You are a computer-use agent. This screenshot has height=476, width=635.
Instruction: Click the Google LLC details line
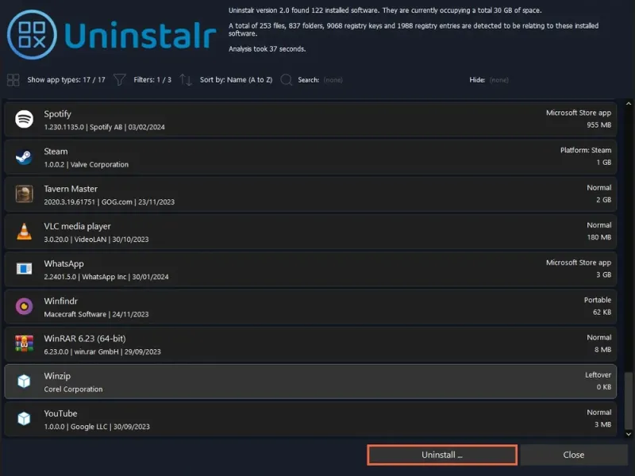(x=97, y=427)
